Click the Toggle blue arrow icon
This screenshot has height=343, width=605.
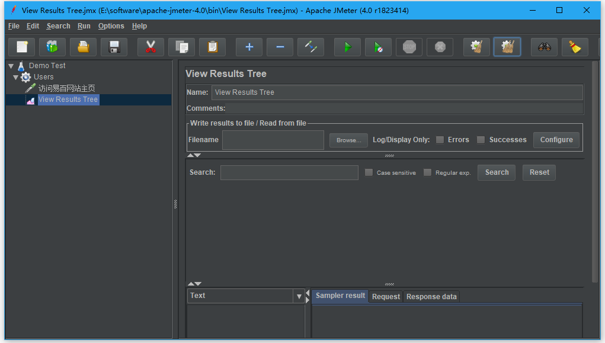pyautogui.click(x=310, y=47)
